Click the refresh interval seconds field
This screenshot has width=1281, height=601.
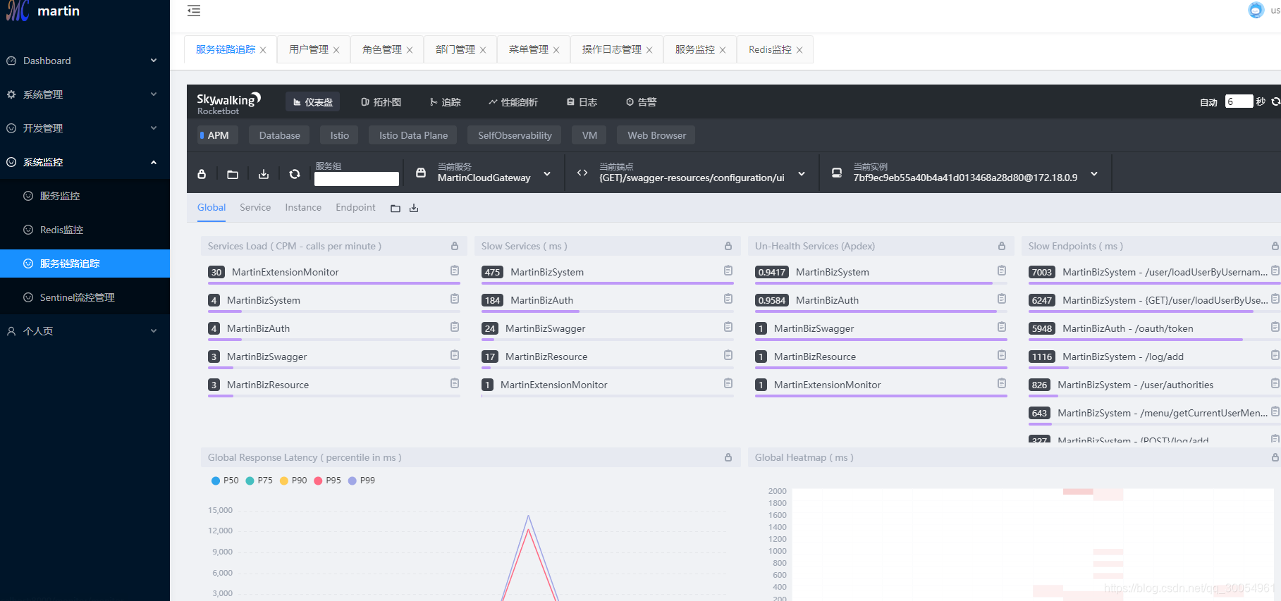tap(1239, 101)
